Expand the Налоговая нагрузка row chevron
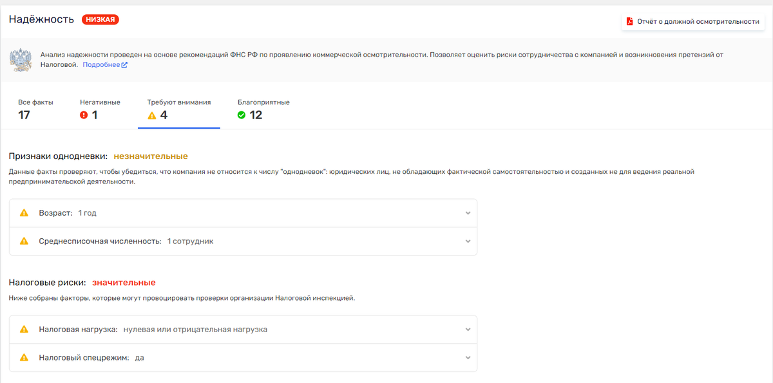The image size is (773, 383). click(x=468, y=330)
